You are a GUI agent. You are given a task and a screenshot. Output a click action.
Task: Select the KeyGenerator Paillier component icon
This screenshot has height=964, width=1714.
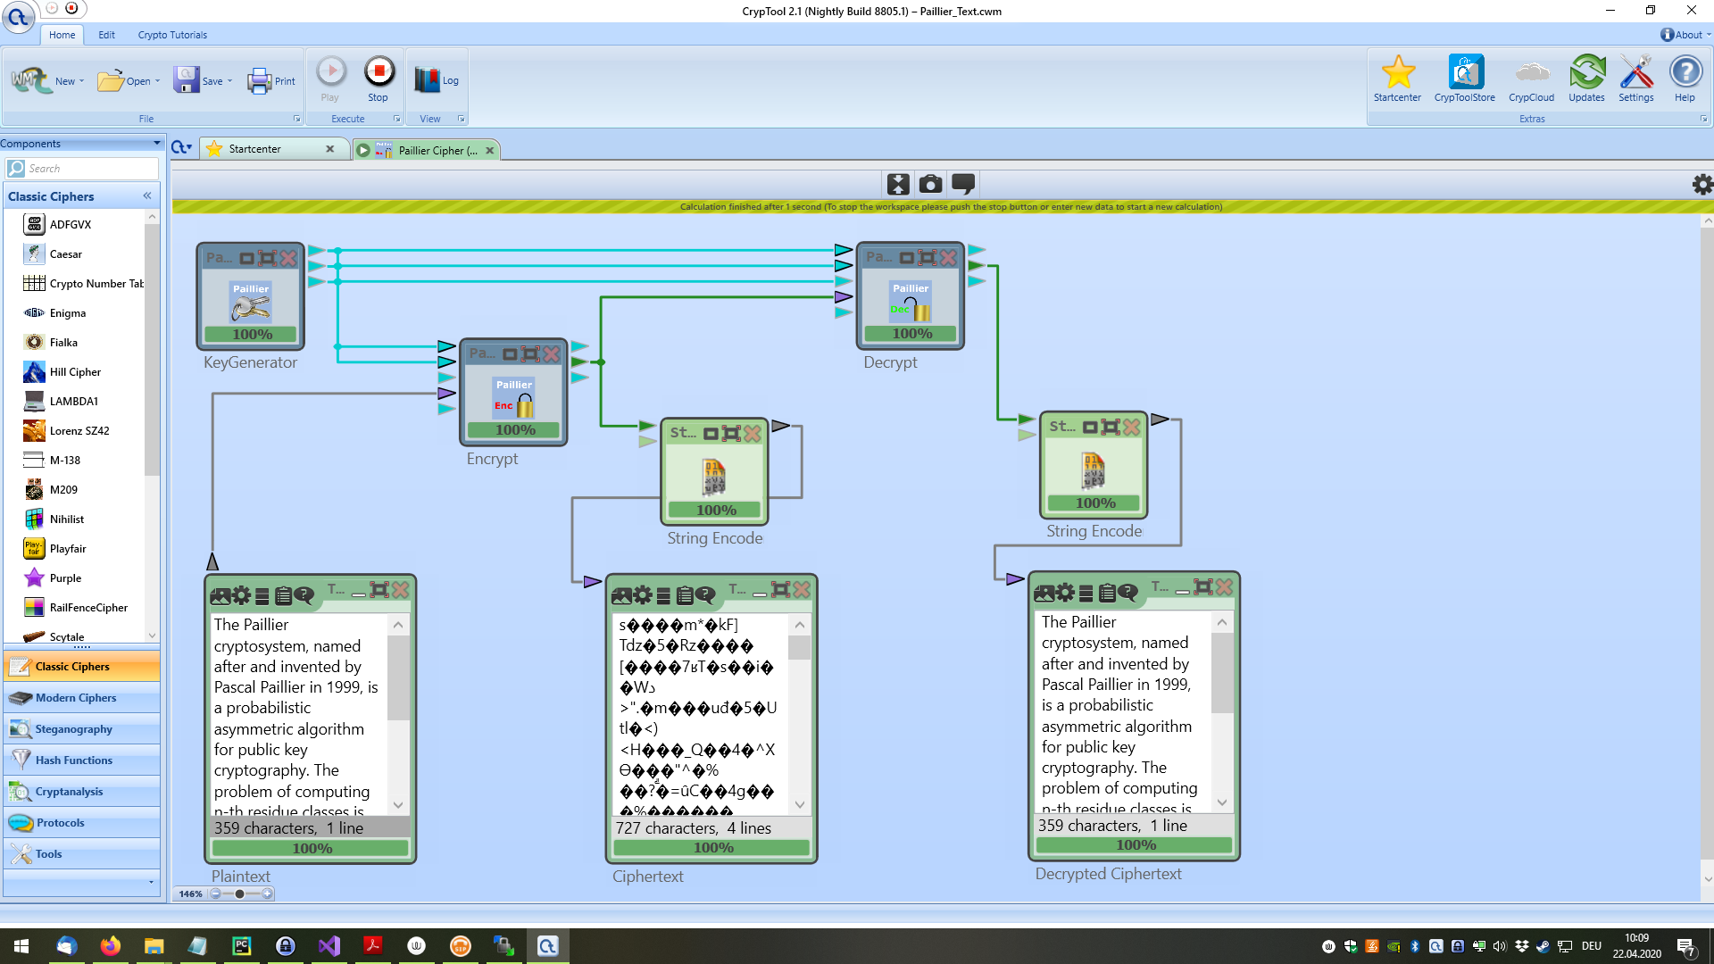(251, 301)
